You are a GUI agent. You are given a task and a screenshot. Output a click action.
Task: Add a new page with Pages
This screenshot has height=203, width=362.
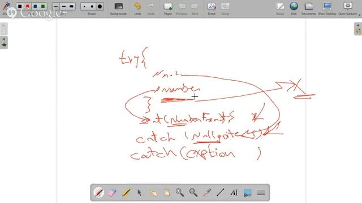pos(168,8)
